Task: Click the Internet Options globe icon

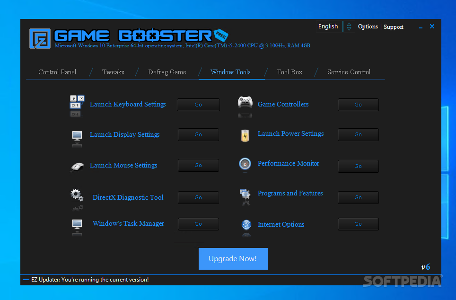Action: point(246,225)
